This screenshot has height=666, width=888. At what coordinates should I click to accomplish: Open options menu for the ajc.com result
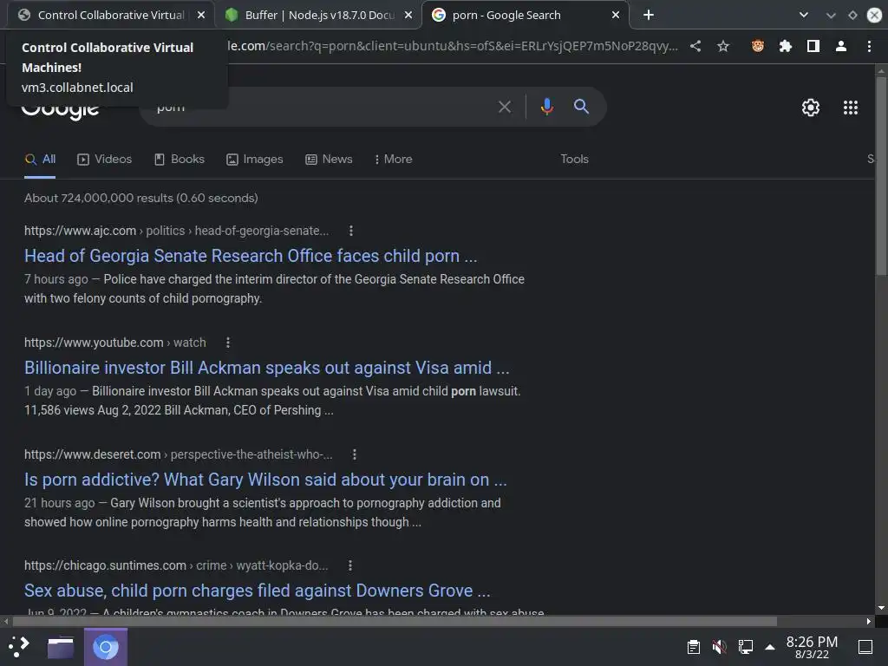[351, 231]
